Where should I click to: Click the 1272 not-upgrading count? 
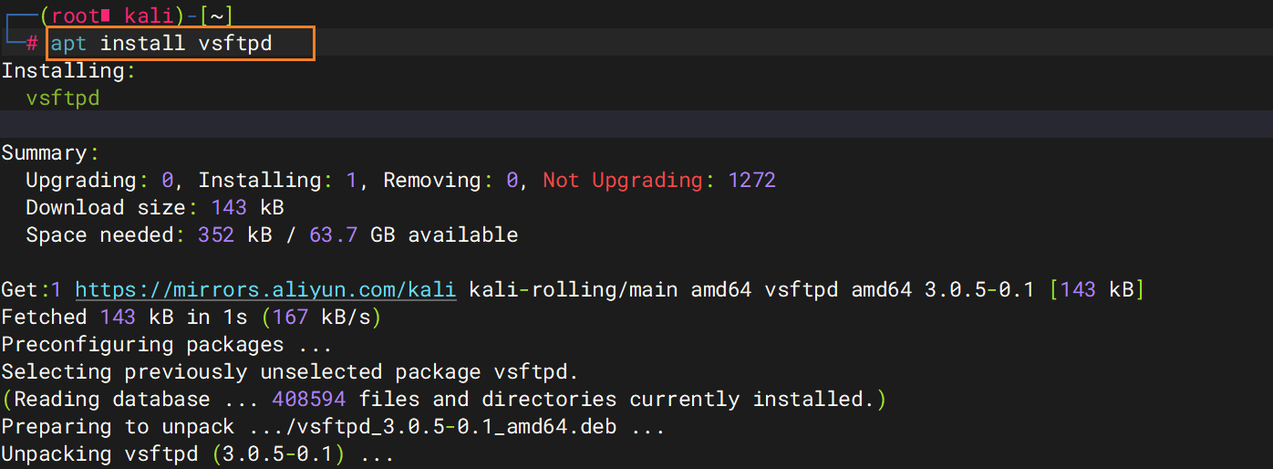click(x=751, y=180)
